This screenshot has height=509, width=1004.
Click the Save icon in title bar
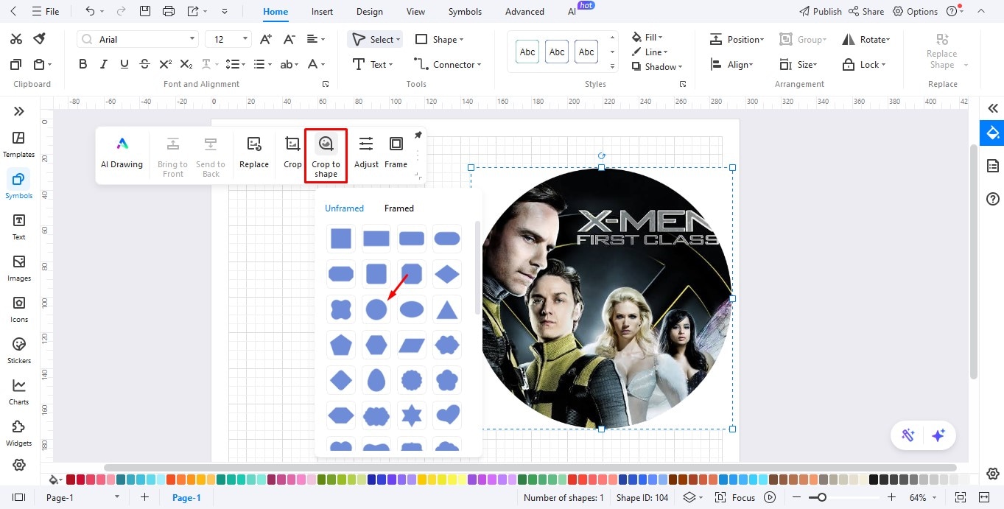tap(145, 11)
